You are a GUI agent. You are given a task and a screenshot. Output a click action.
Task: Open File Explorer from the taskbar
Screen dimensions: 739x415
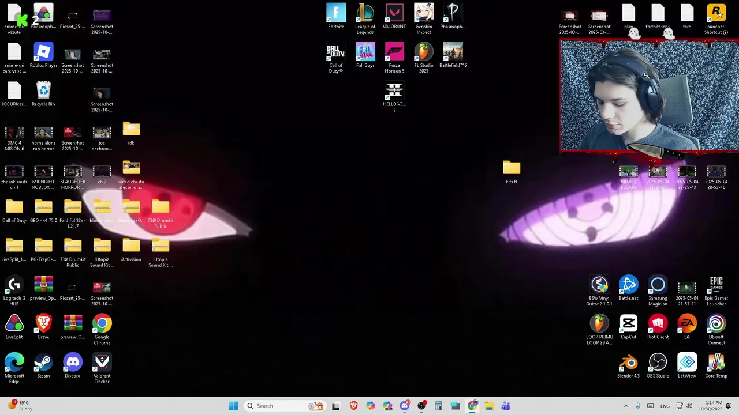(x=489, y=406)
